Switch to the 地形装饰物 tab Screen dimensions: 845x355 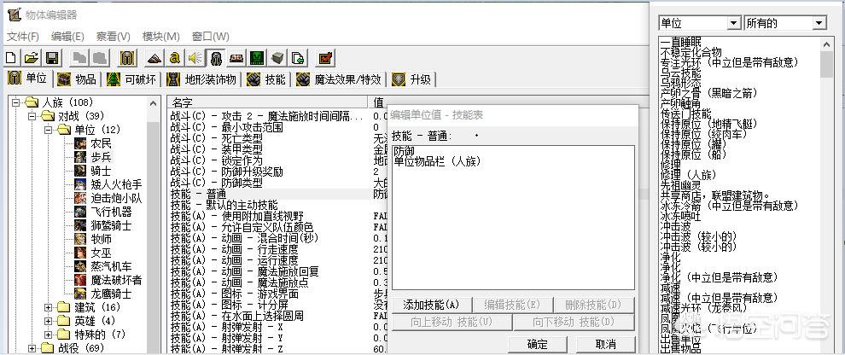(202, 79)
